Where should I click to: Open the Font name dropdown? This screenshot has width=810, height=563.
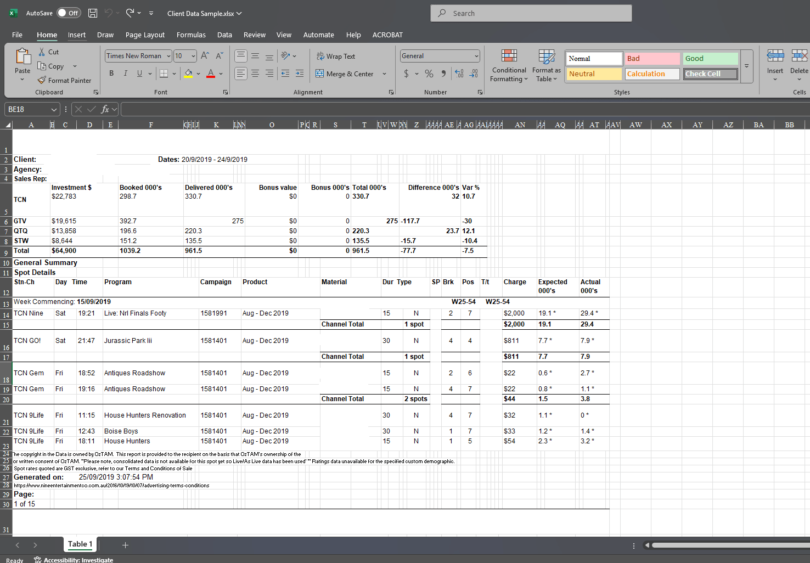coord(168,56)
